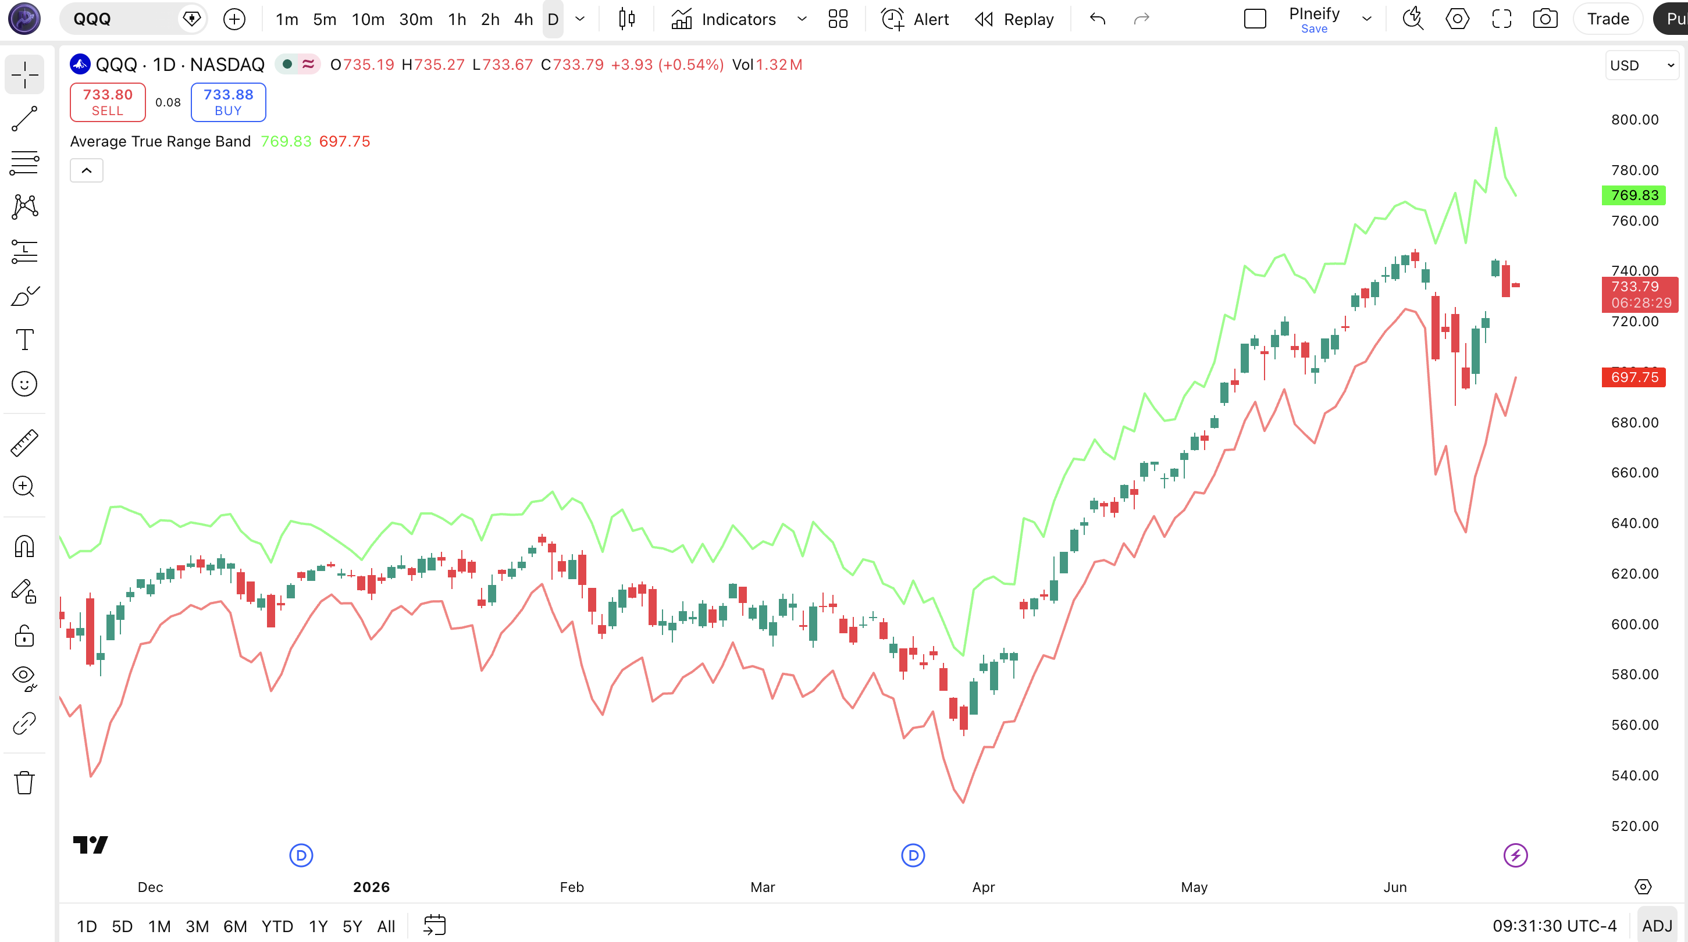Toggle ADJ adjusted data button

click(x=1657, y=926)
